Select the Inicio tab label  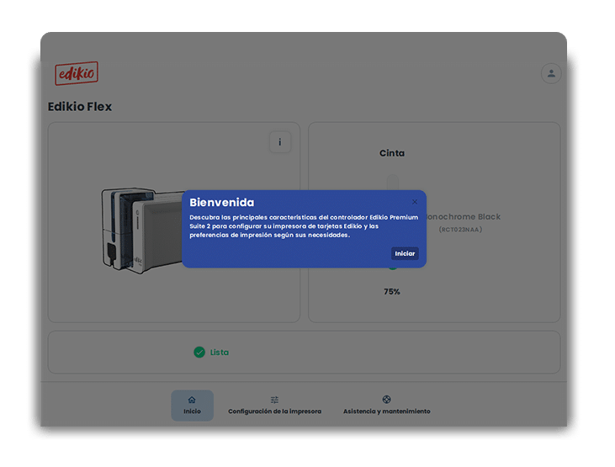click(x=192, y=411)
